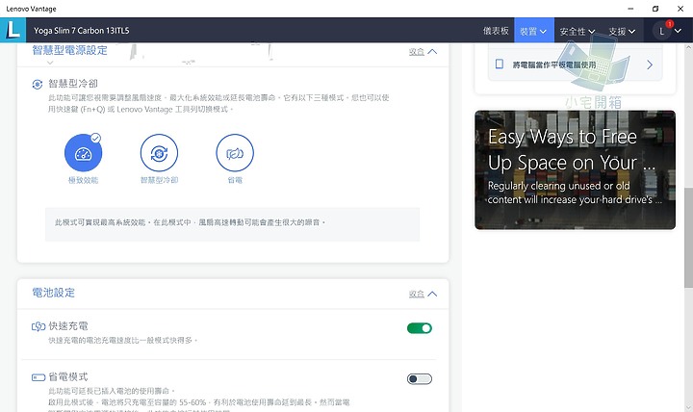Open the 安全性 security menu
Screen dimensions: 693x412
tap(577, 31)
